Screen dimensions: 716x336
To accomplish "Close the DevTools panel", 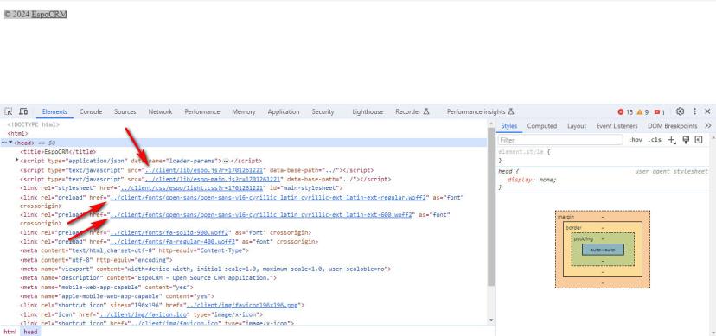I will (x=707, y=111).
